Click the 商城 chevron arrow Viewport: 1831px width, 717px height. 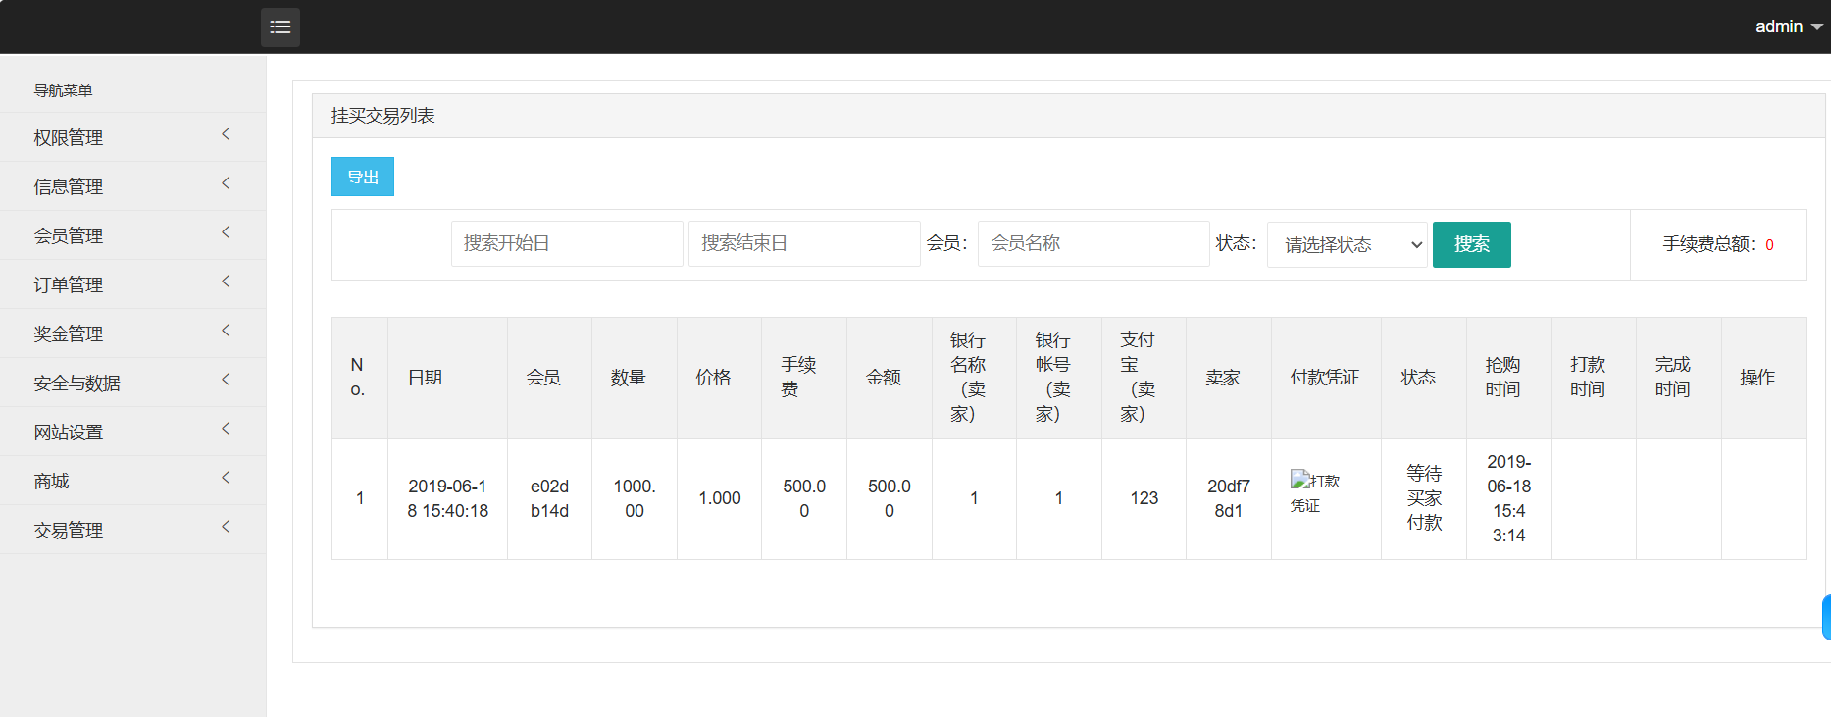tap(226, 478)
